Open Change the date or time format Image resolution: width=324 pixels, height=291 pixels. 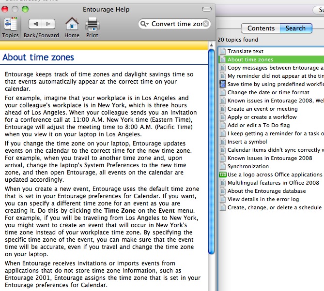pos(271,92)
